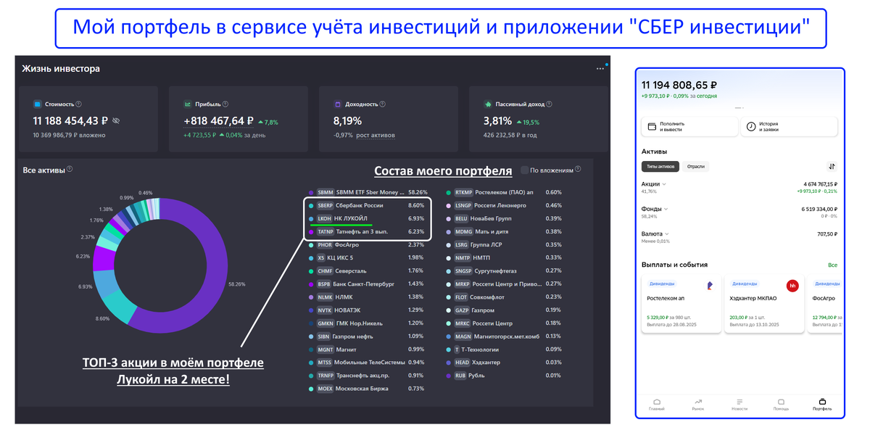Select the BSPB Банк Санкт-Петербург row
Viewport: 870px width, 438px height.
click(x=368, y=284)
